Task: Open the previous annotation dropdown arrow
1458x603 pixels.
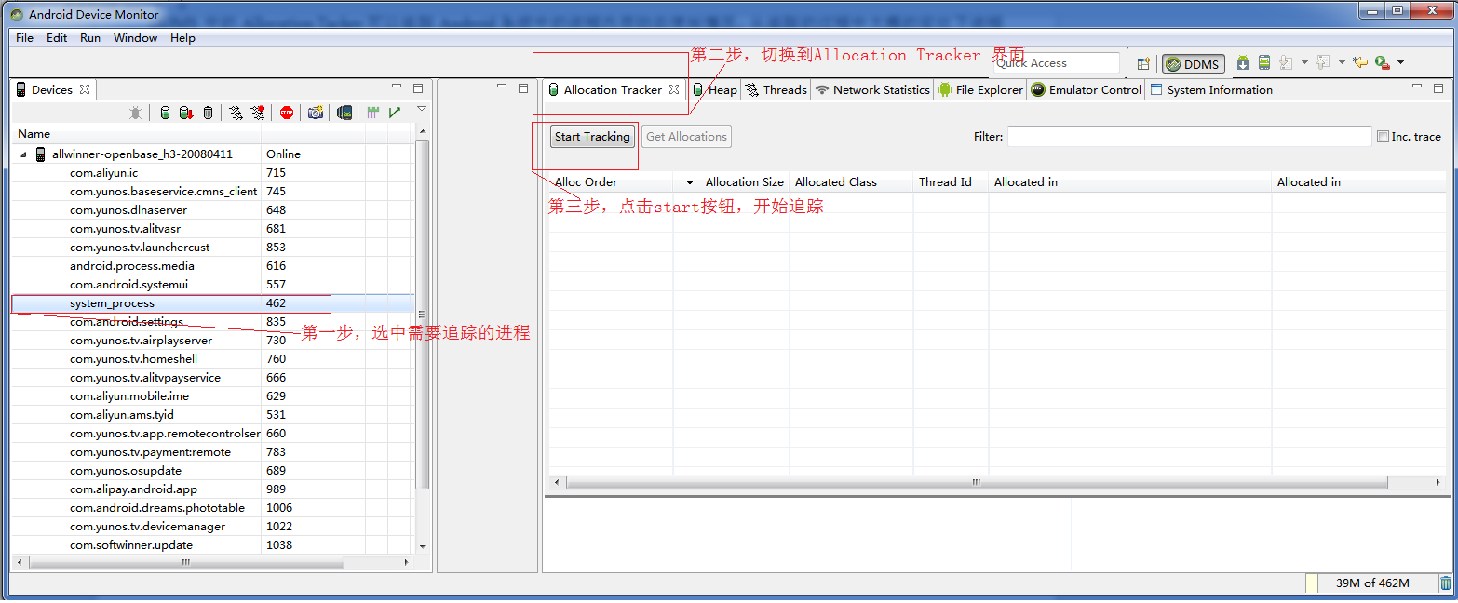Action: tap(1342, 63)
